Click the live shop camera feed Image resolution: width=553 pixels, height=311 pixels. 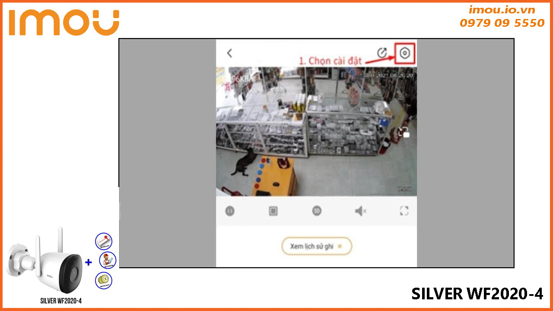(316, 131)
